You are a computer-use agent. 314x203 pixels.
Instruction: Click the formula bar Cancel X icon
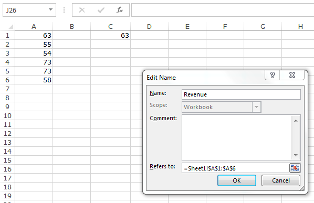pos(82,10)
